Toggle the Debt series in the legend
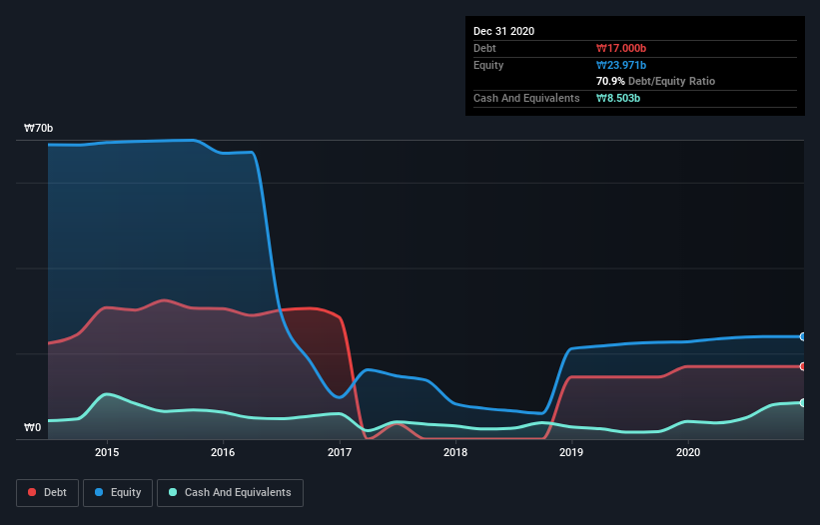Screen dimensions: 820x525 [47, 493]
